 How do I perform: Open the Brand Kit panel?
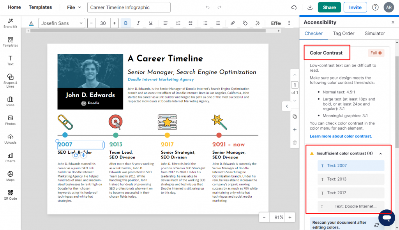(11, 23)
